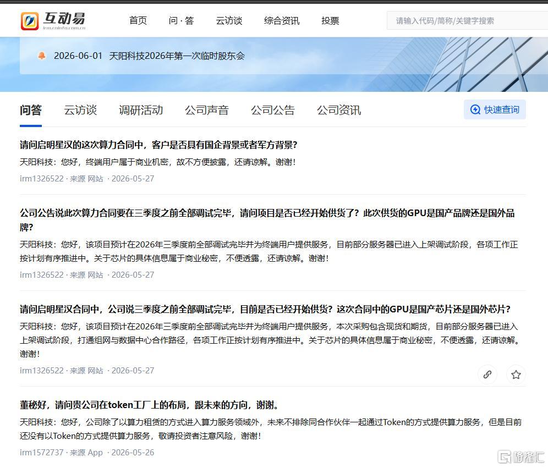Open the 公司声音 tab
This screenshot has width=548, height=468.
tap(207, 110)
